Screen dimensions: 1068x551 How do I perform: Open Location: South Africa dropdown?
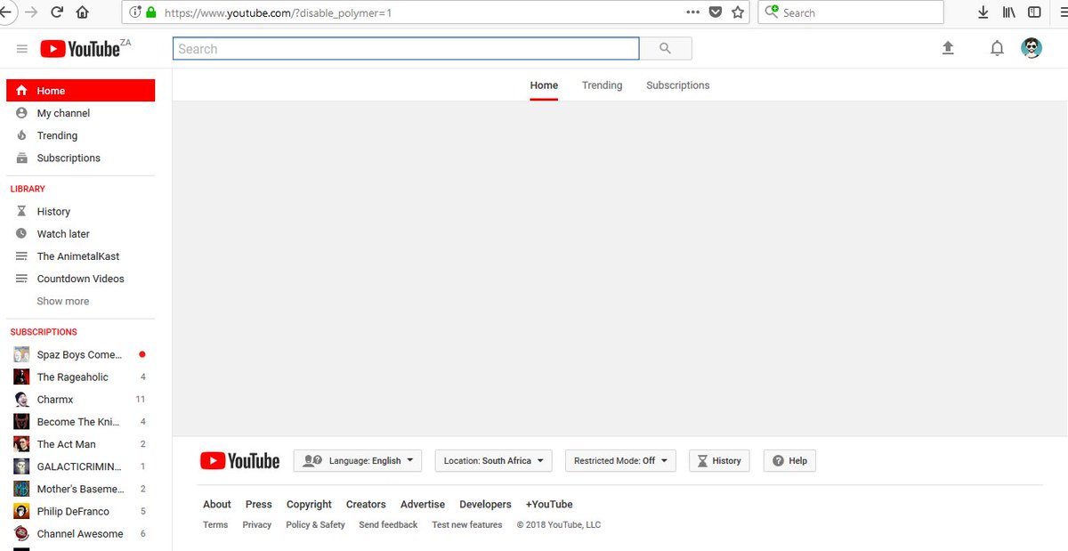493,460
